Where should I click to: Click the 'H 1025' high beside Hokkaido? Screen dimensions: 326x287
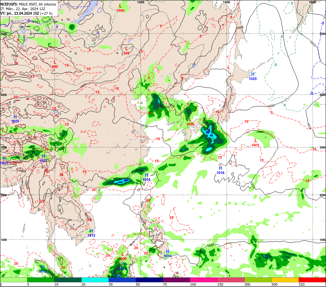click(x=253, y=76)
